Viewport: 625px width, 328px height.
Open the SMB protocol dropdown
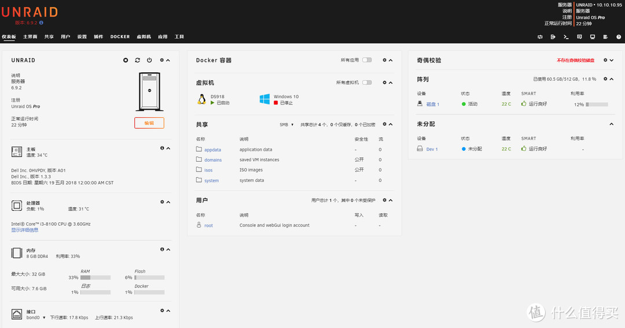click(x=286, y=124)
